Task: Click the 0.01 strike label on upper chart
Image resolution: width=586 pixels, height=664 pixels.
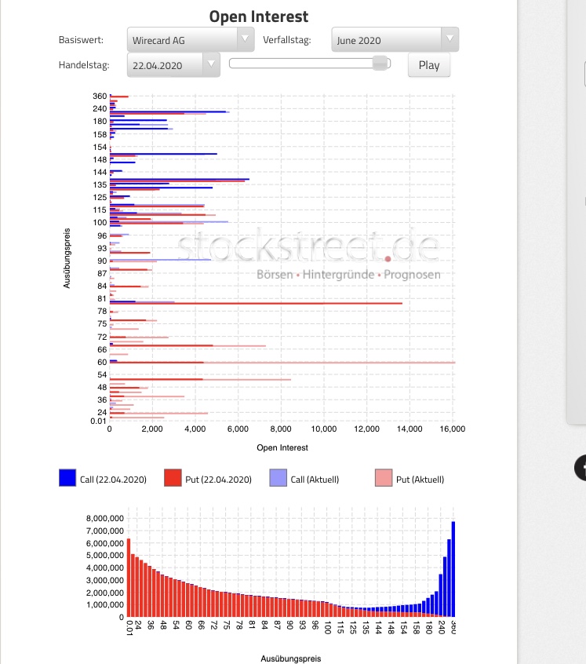Action: tap(98, 421)
